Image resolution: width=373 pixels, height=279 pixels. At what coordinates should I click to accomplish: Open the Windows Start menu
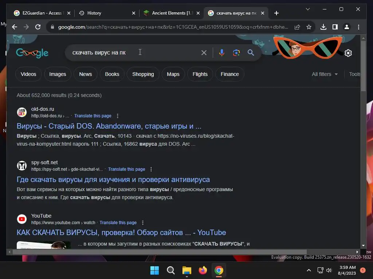[x=154, y=270]
